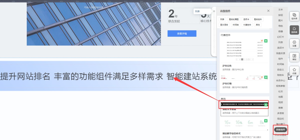Open the 模板 templates icon
The height and width of the screenshot is (140, 300).
[294, 57]
